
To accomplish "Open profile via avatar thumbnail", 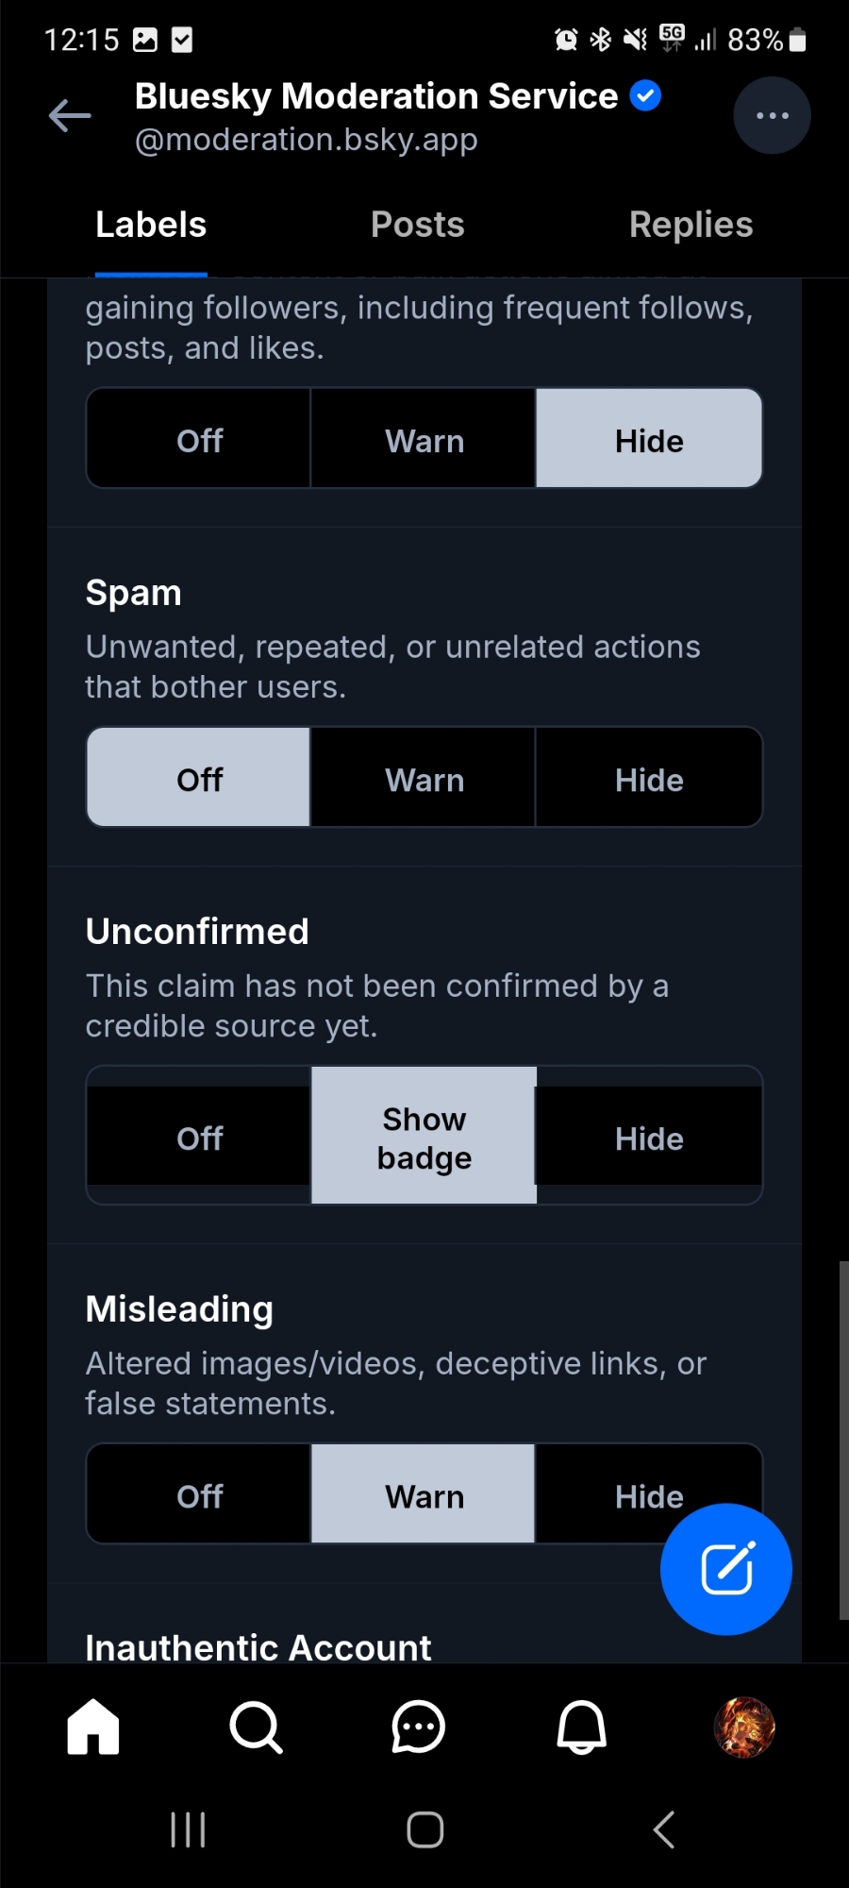I will (x=744, y=1727).
